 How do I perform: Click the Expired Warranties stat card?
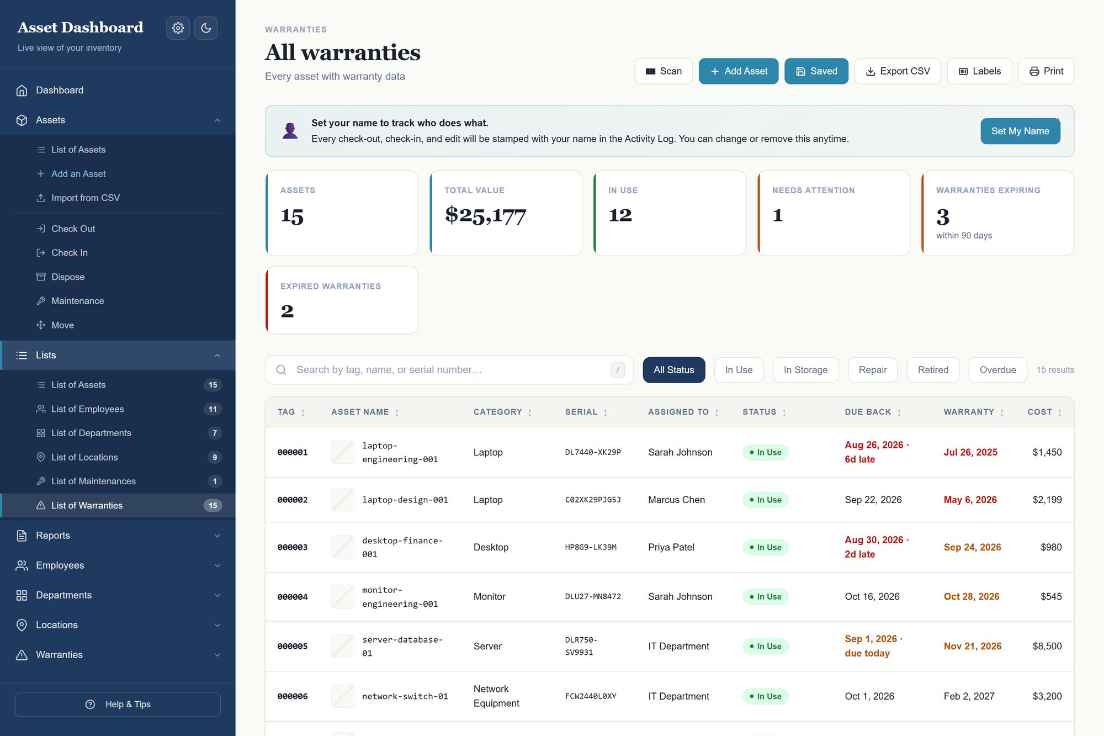(342, 300)
